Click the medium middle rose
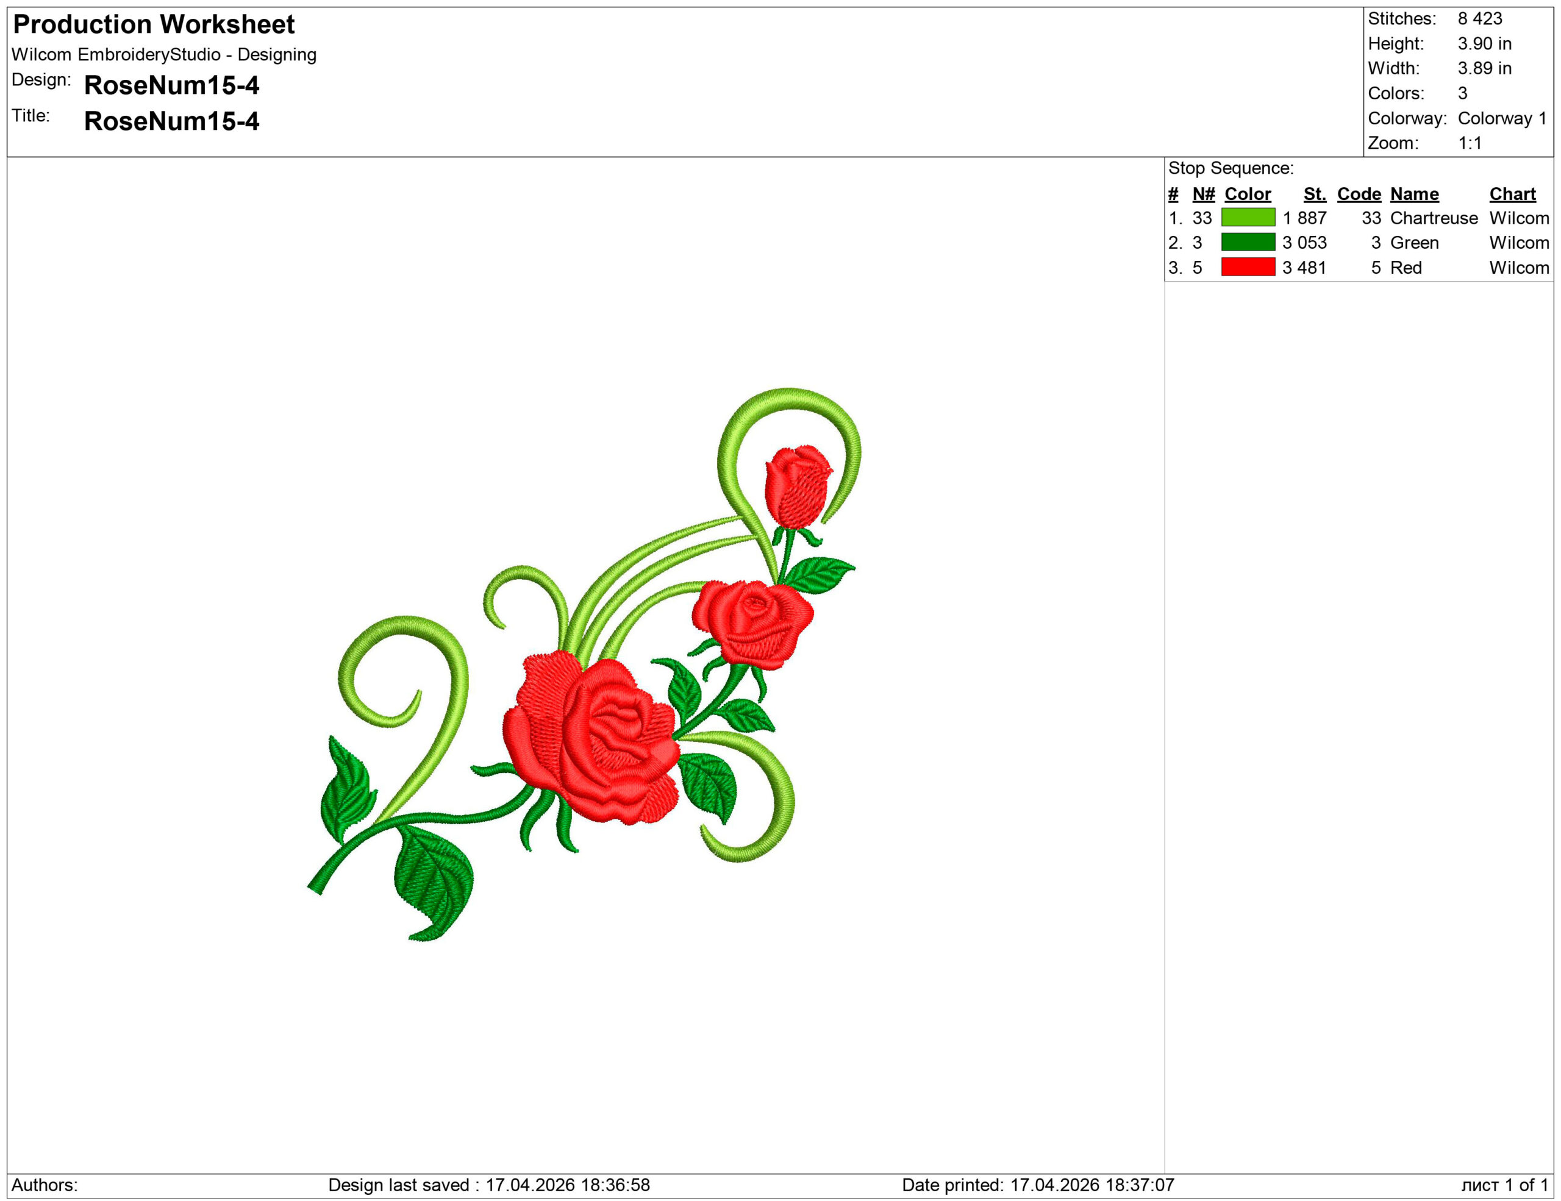The height and width of the screenshot is (1201, 1561). coord(754,622)
